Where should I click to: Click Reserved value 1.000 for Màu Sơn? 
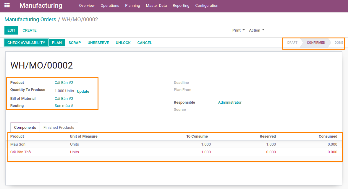click(x=271, y=144)
